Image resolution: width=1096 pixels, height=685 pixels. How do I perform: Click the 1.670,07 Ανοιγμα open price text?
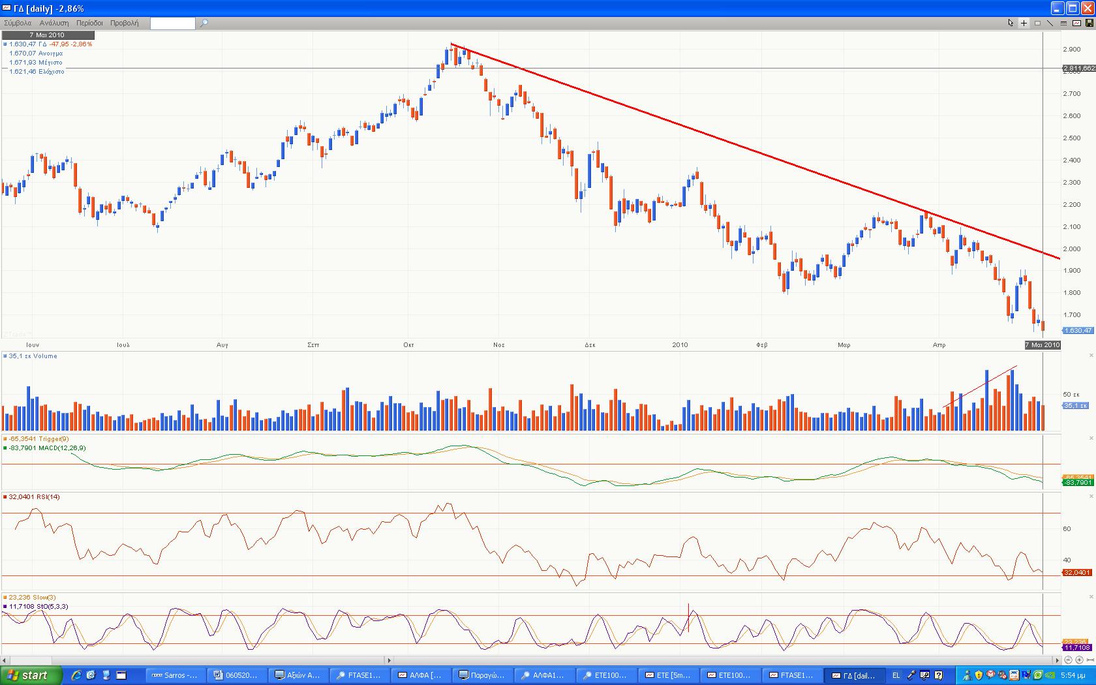click(36, 53)
